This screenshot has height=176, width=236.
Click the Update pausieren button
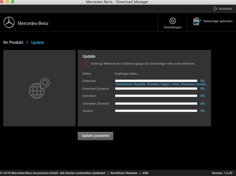[95, 136]
